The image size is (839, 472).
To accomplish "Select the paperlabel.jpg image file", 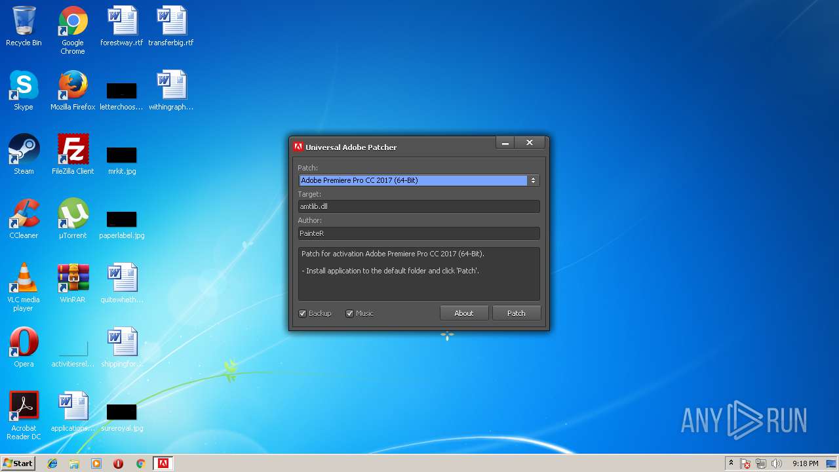I will tap(122, 224).
